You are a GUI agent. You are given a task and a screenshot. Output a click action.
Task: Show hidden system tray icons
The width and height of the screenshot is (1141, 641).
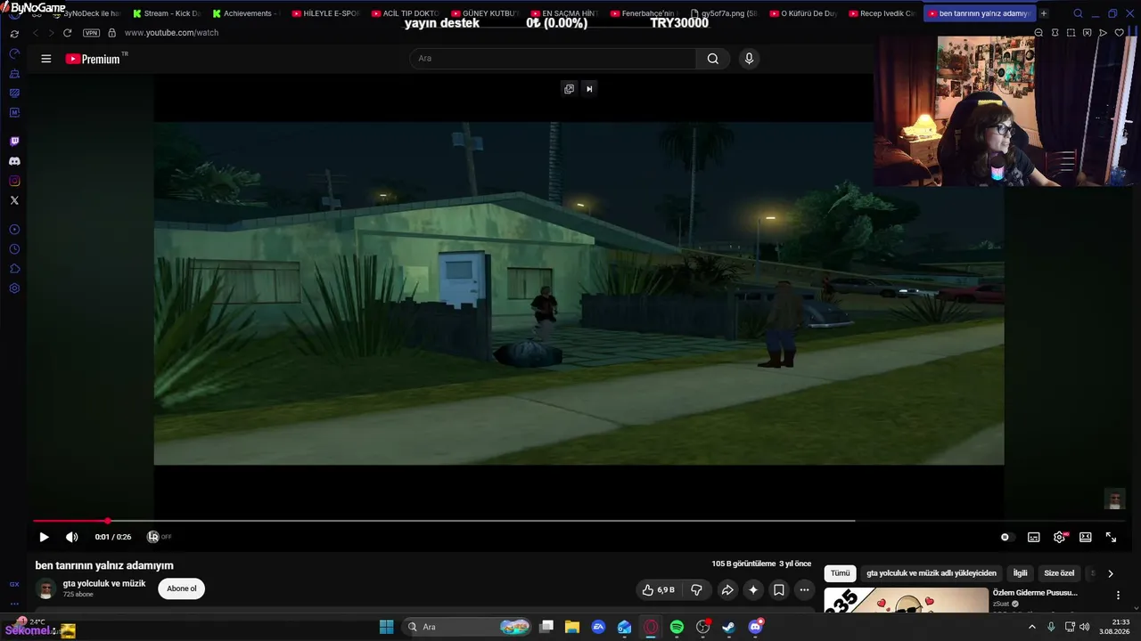pyautogui.click(x=1032, y=627)
